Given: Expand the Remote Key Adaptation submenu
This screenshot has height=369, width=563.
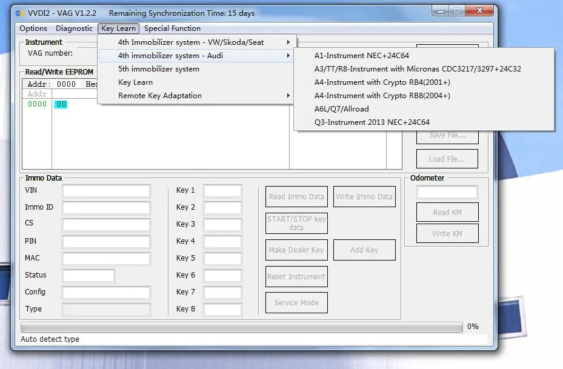Looking at the screenshot, I should [x=159, y=95].
